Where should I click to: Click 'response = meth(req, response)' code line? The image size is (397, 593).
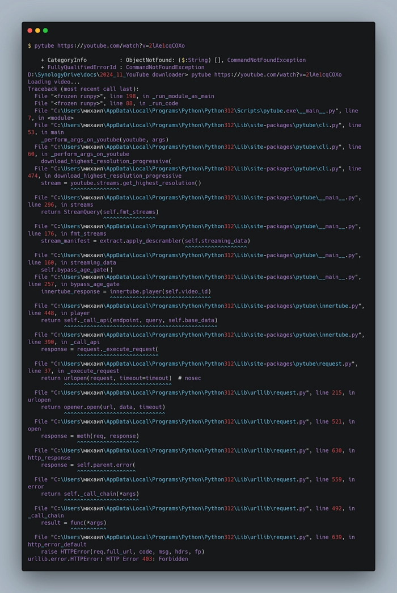pos(90,436)
